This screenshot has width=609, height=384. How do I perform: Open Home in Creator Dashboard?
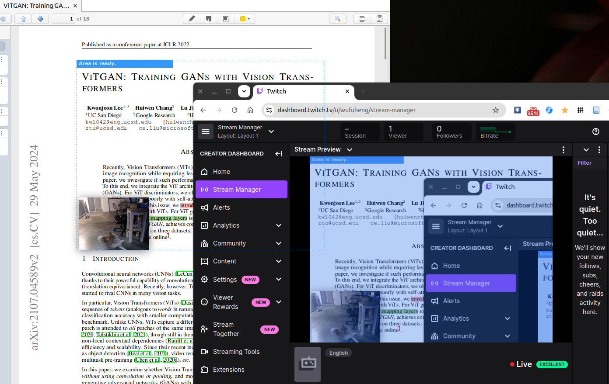[x=241, y=172]
